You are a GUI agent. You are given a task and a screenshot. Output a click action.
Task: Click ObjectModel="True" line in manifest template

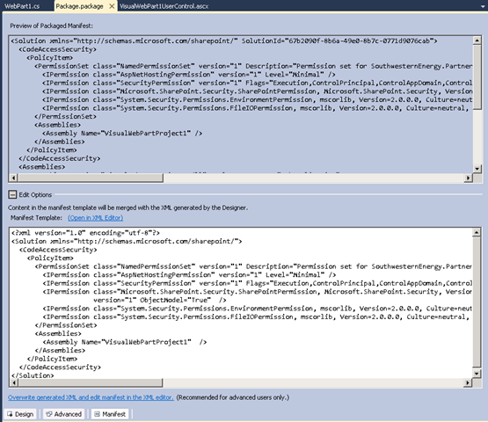point(160,300)
